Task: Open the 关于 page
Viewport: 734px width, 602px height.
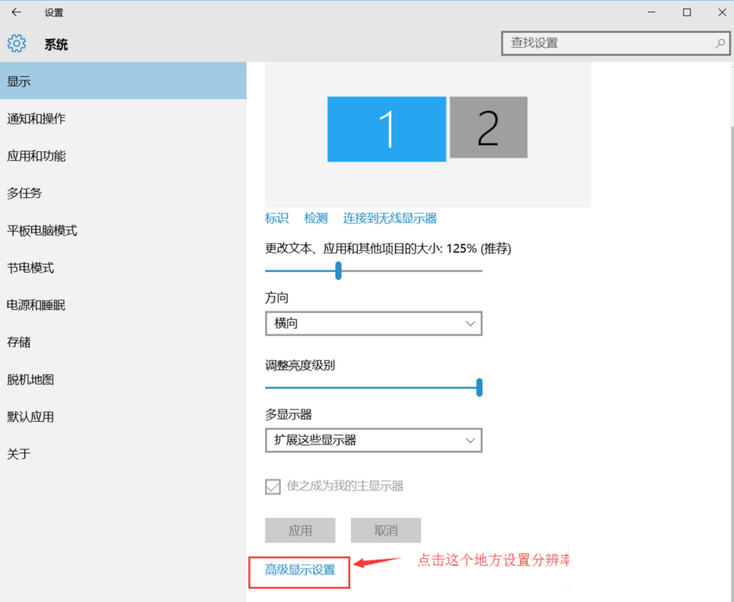Action: [x=123, y=454]
